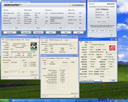Launch the Demo... button in 3DMark06
The image size is (128, 102).
click(x=66, y=32)
